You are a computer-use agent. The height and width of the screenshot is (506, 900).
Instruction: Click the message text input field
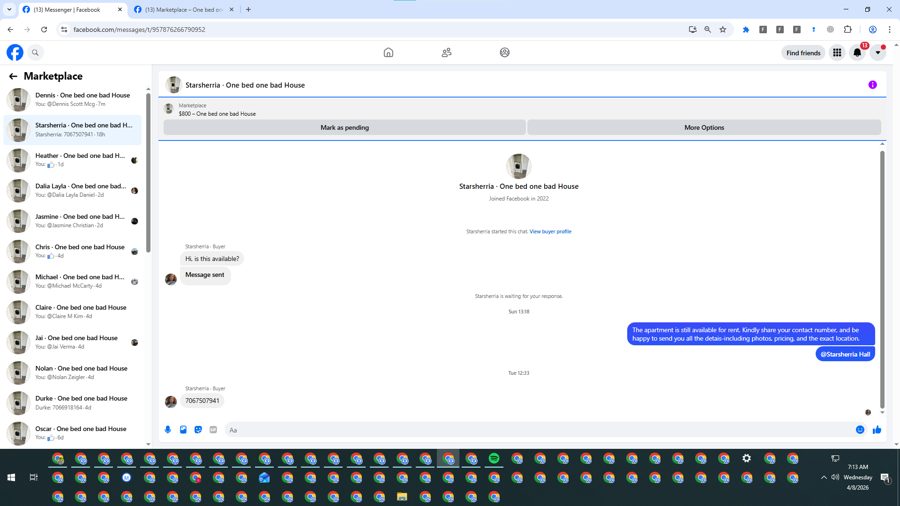[539, 430]
